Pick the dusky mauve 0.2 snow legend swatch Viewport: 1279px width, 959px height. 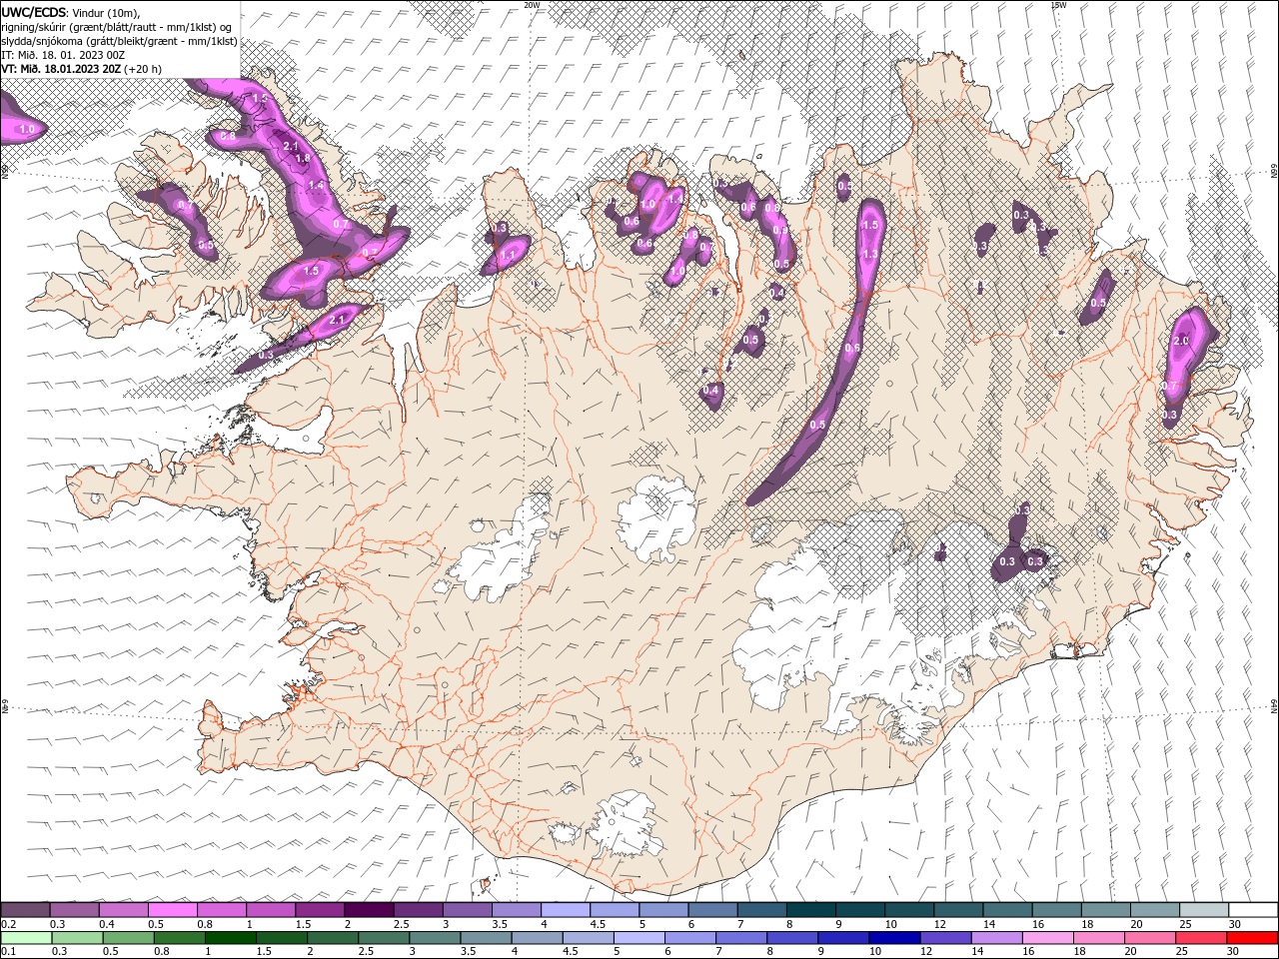pos(26,910)
